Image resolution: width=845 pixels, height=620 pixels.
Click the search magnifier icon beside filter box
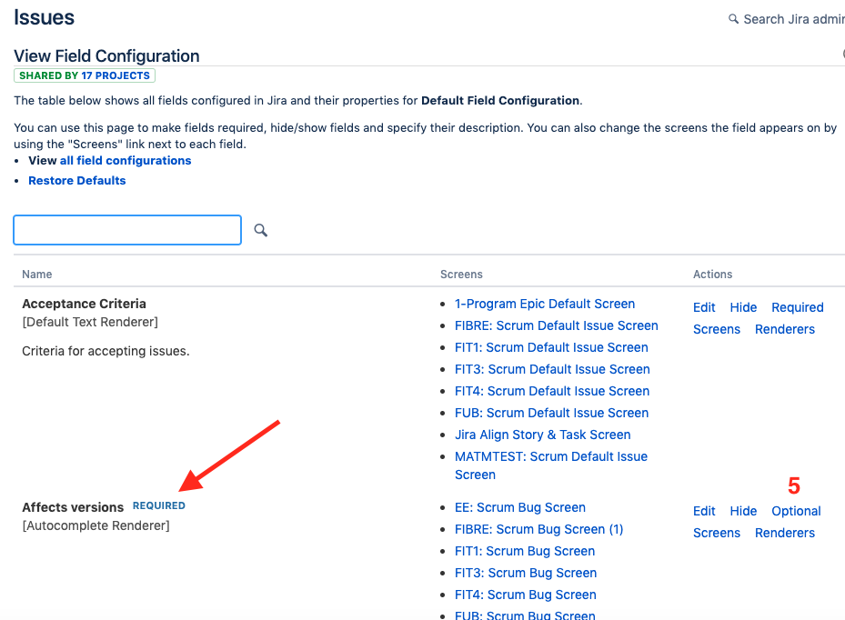pos(261,230)
